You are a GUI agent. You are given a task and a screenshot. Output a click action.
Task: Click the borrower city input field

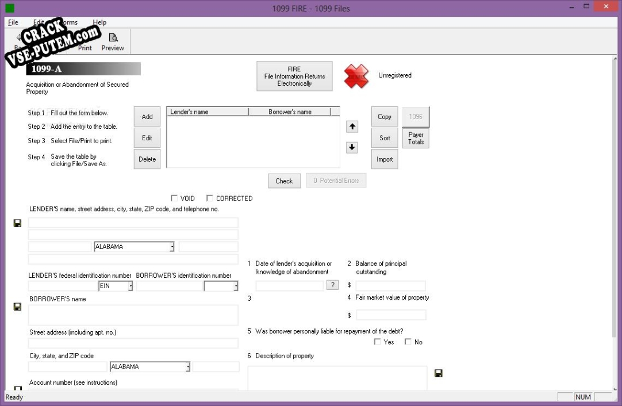pos(67,367)
